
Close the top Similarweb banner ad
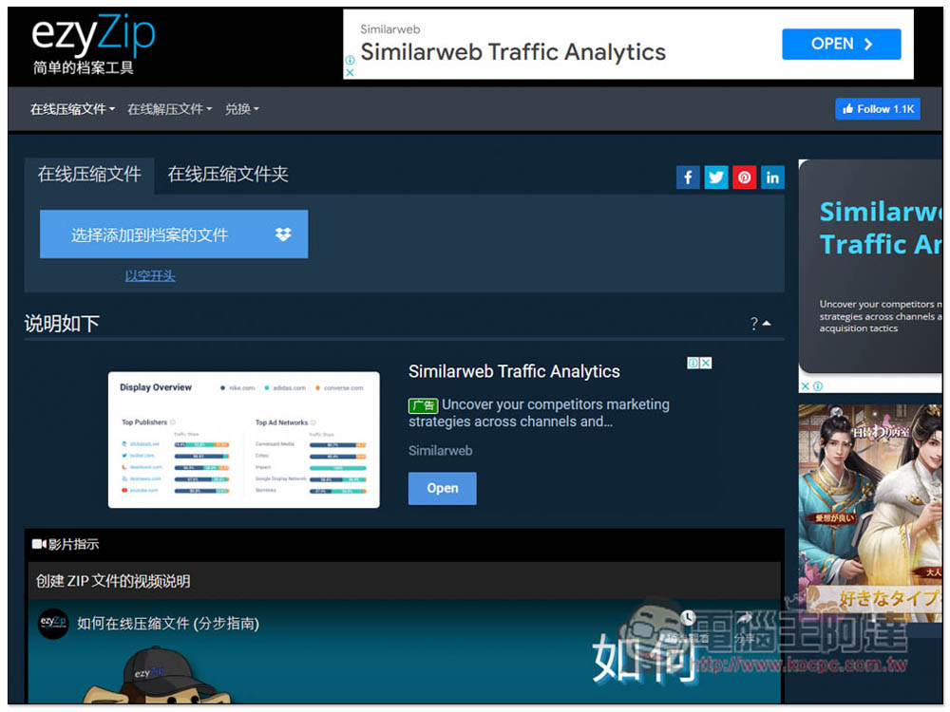pyautogui.click(x=350, y=73)
